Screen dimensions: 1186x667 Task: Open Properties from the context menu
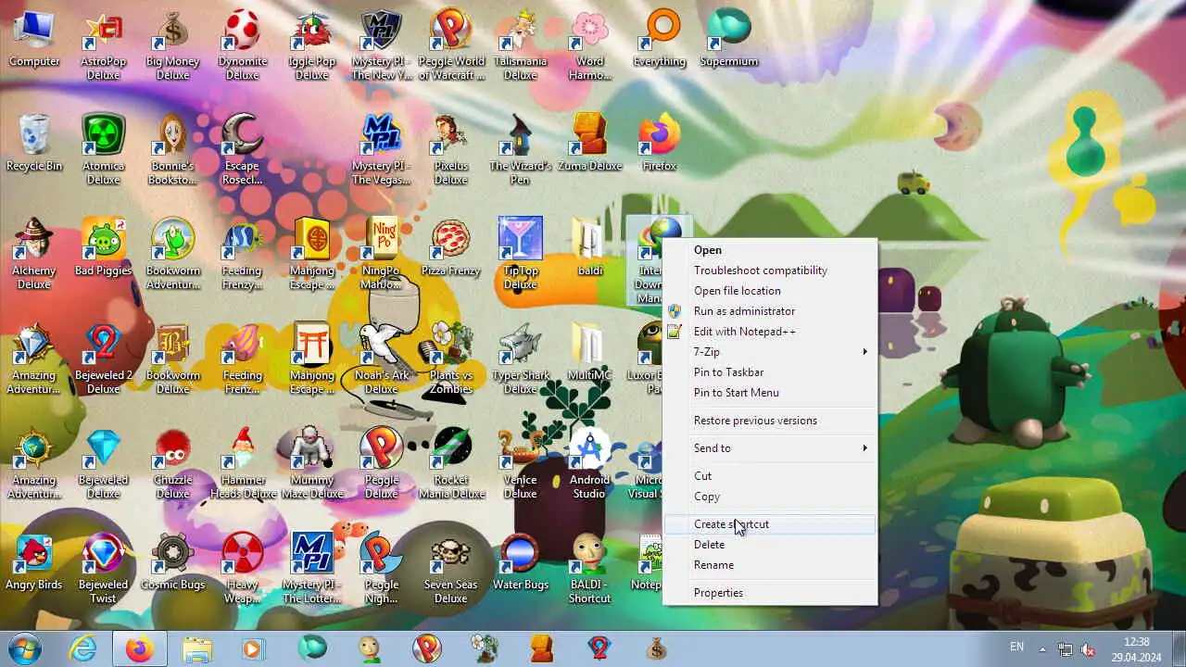click(770, 593)
